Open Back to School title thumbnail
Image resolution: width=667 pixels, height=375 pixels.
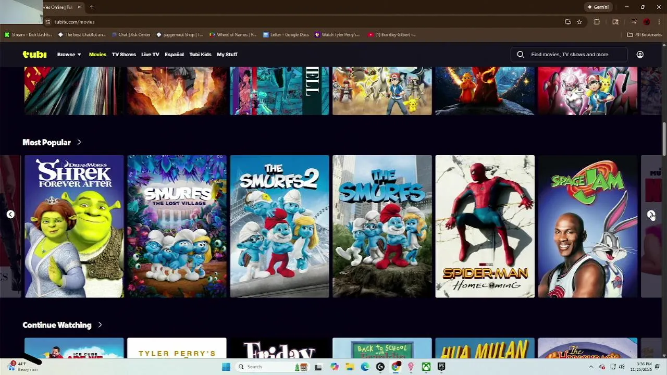tap(382, 348)
